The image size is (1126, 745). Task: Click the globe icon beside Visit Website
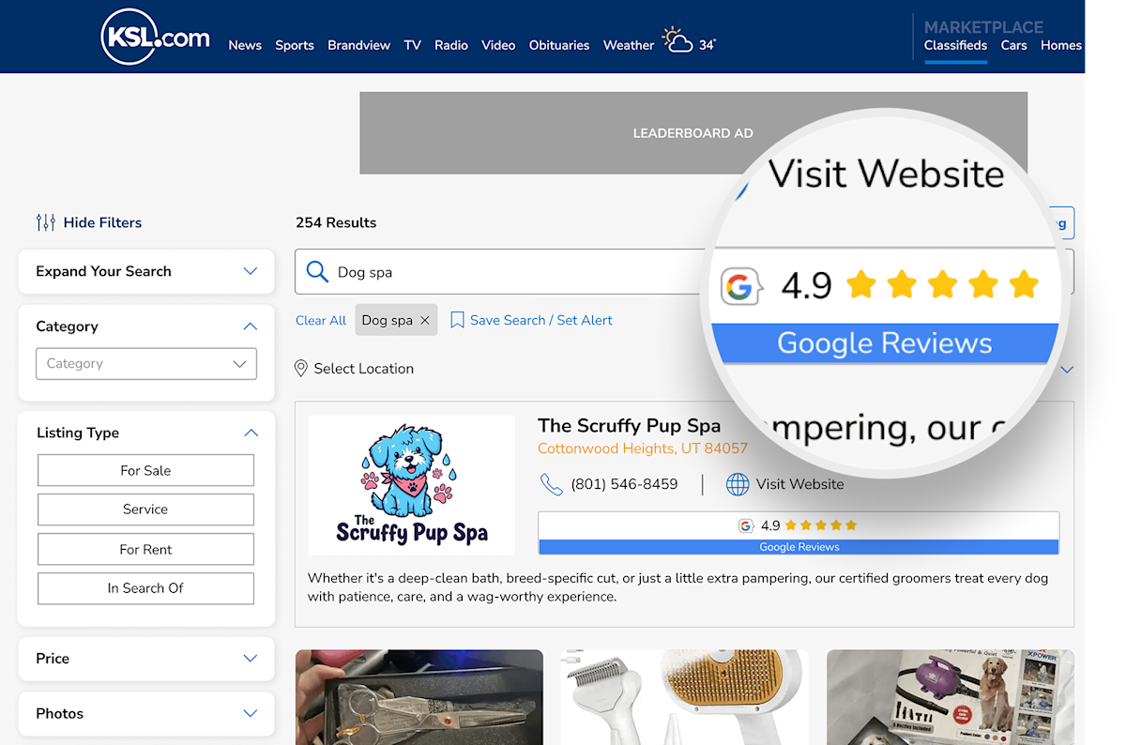pyautogui.click(x=738, y=484)
